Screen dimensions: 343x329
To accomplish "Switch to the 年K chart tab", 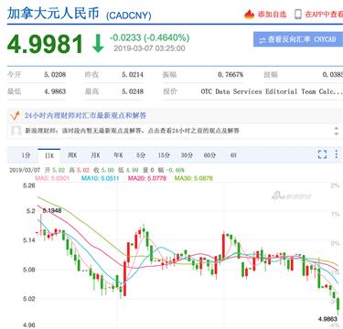I will point(118,155).
